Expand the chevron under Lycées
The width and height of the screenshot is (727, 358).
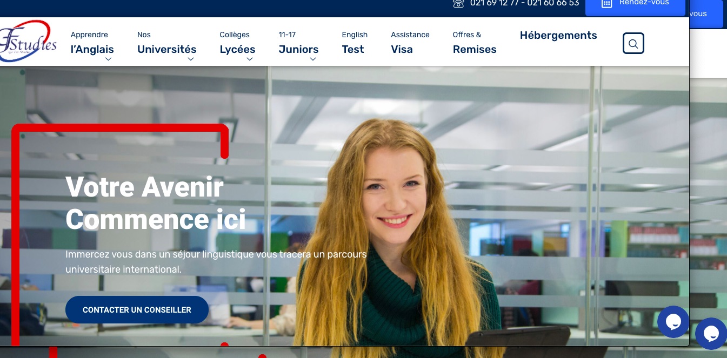(249, 59)
